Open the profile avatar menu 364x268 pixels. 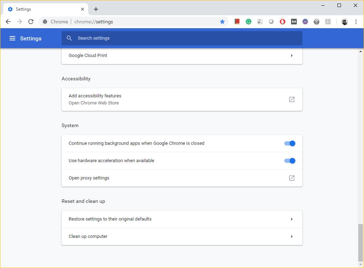tap(345, 22)
